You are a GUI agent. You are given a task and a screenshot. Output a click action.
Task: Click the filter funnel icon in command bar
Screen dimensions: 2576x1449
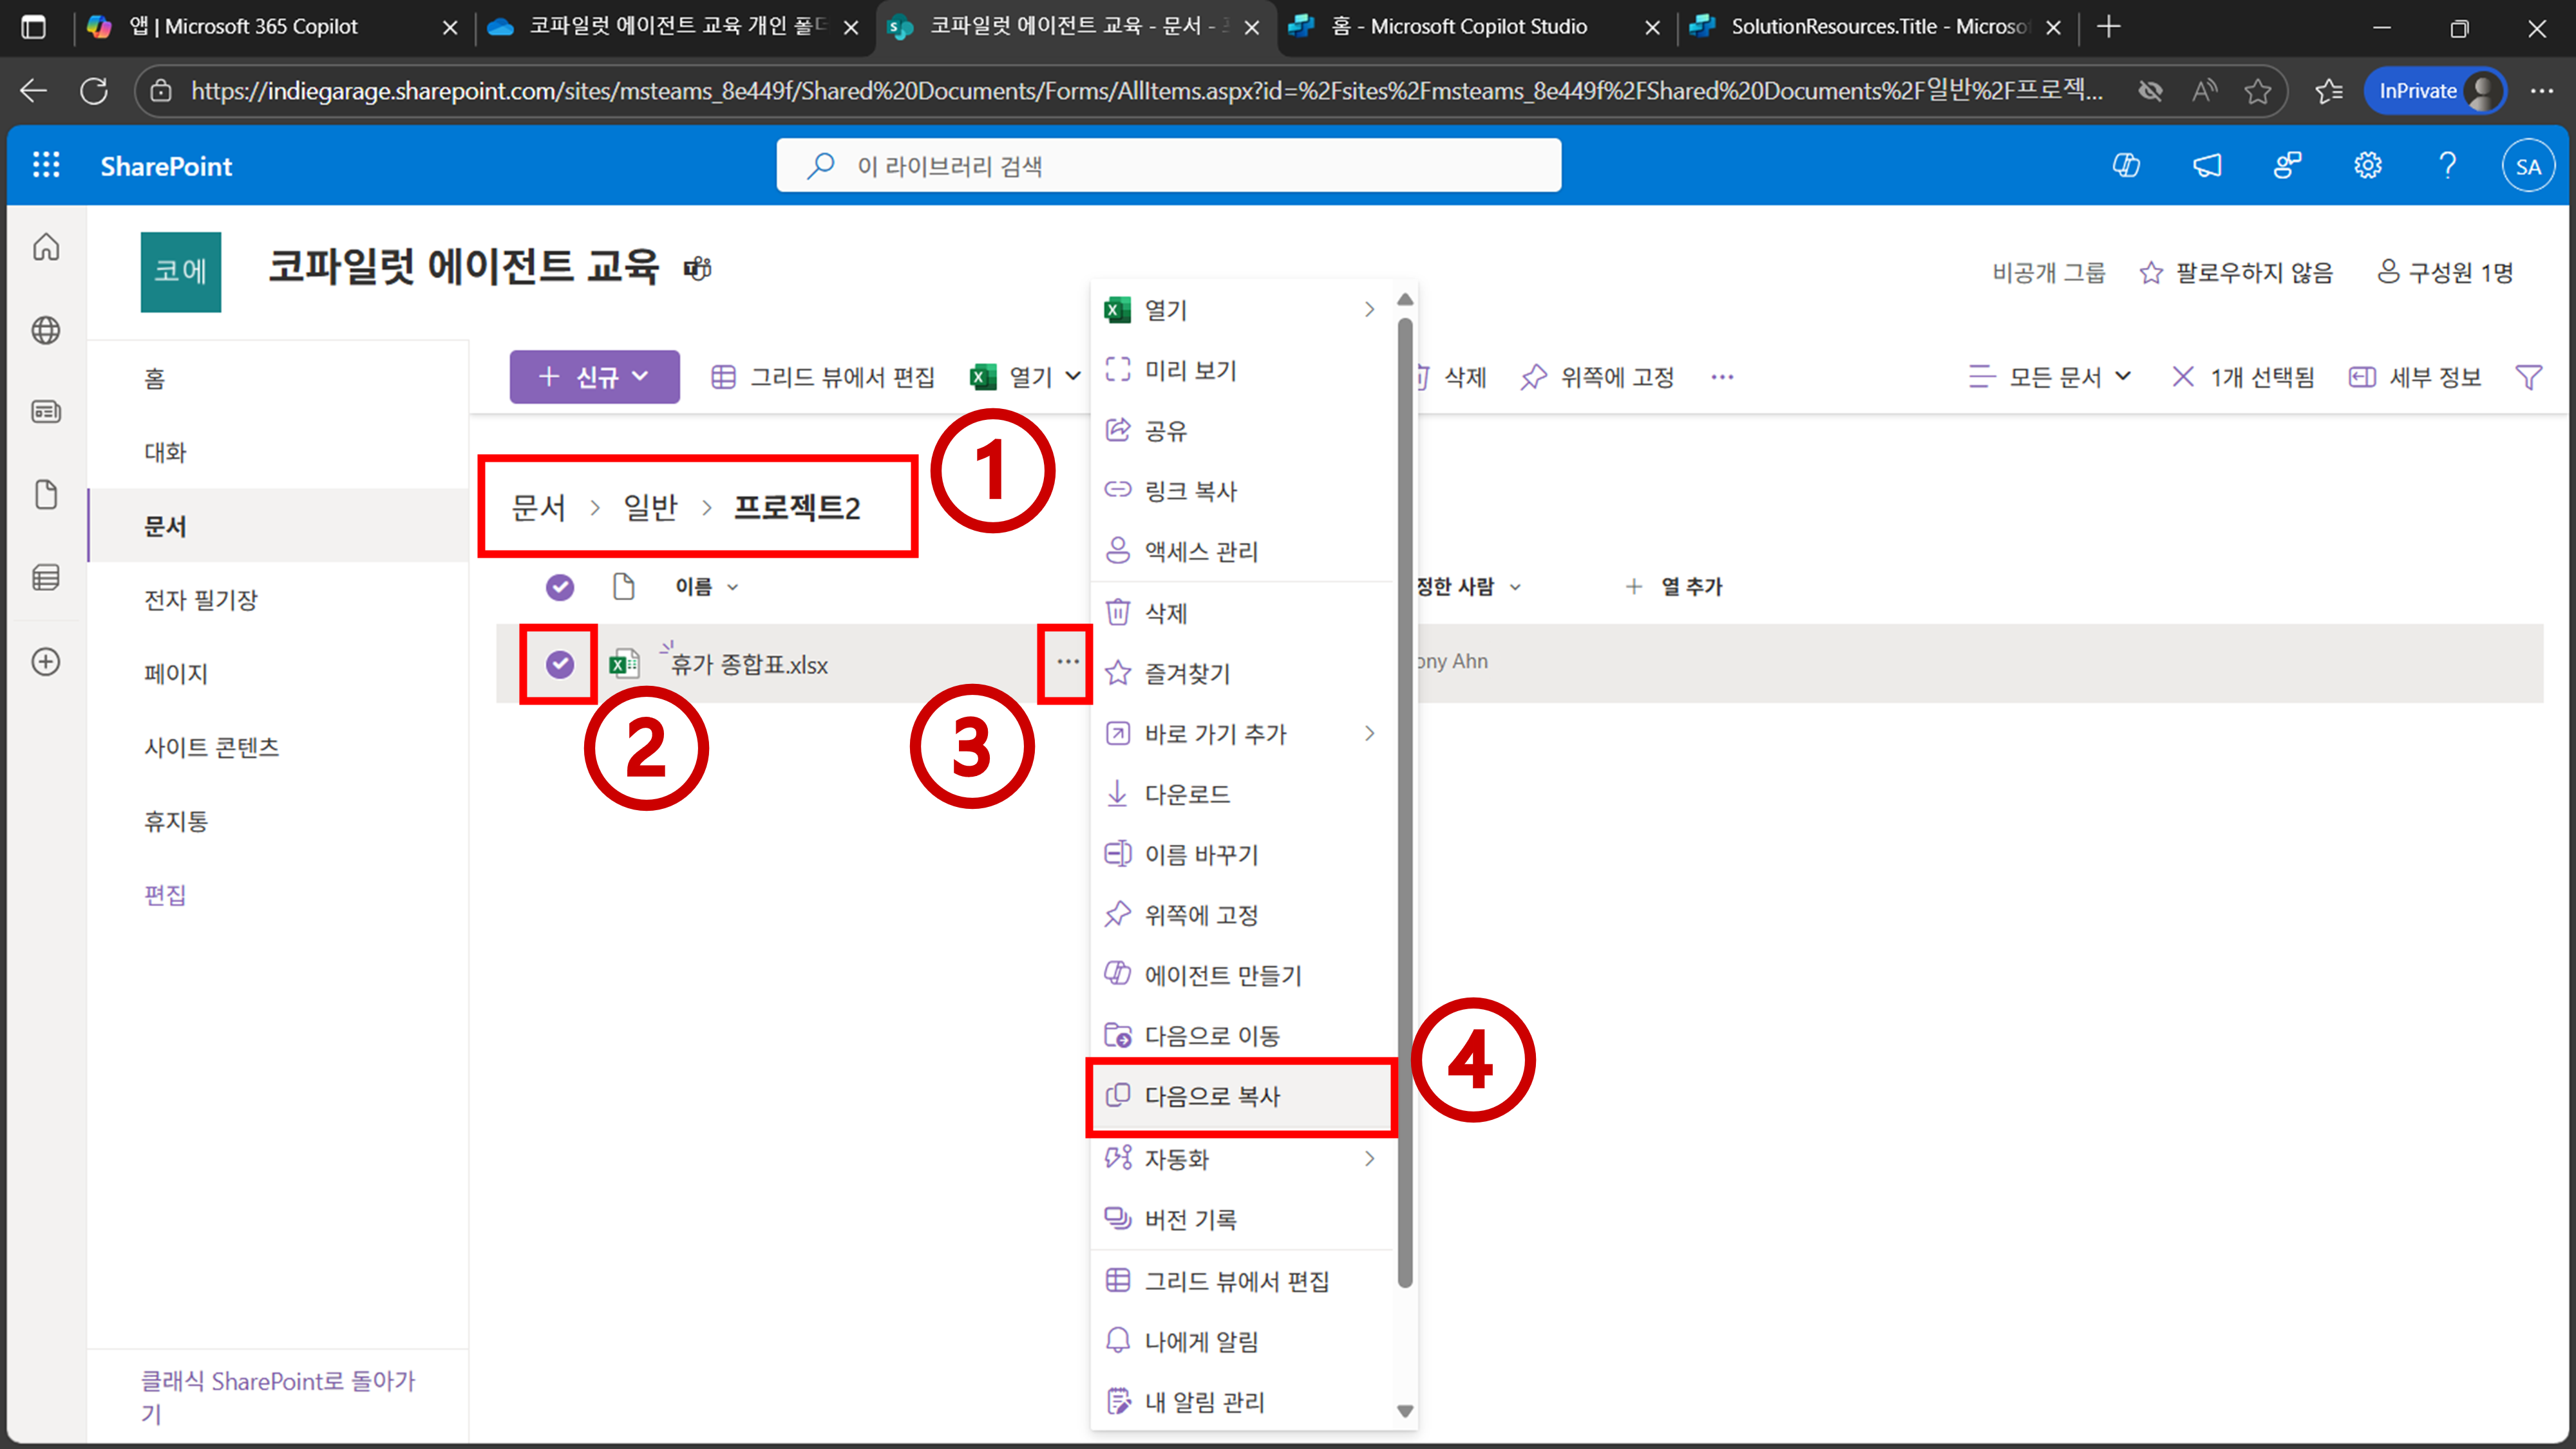2528,377
